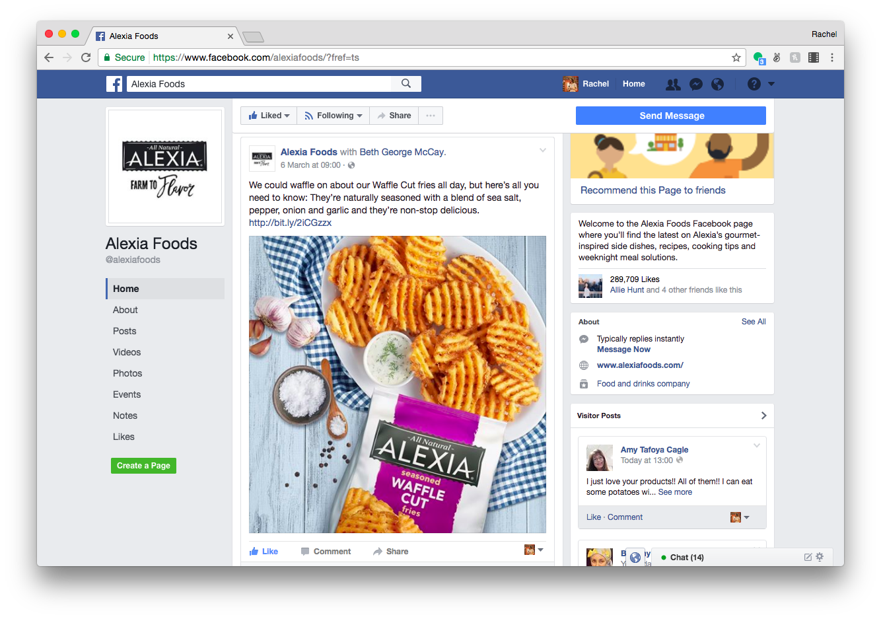Select Home in the page sidebar
Viewport: 881px width, 619px height.
[x=165, y=289]
